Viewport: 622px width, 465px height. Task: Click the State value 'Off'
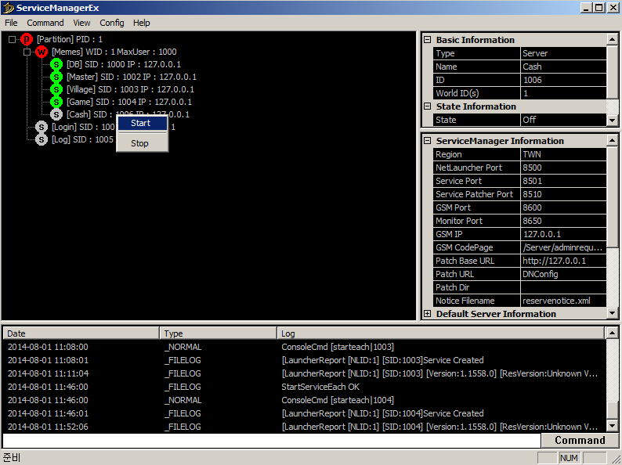(x=563, y=120)
